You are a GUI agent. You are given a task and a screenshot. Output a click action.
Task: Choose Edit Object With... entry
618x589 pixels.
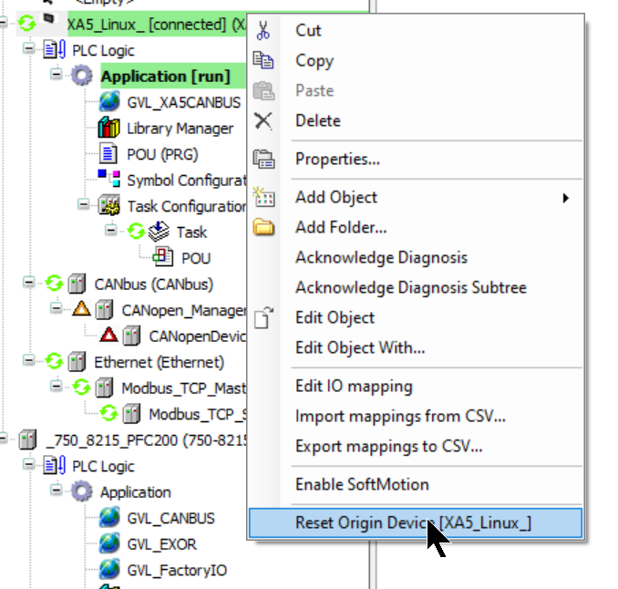(416, 347)
